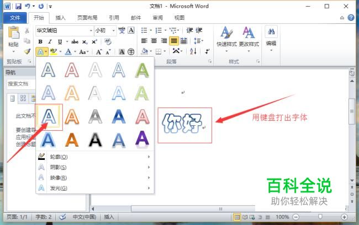Click the Clear Formatting eraser icon
Screen dimensions: 359x225
[x=108, y=41]
